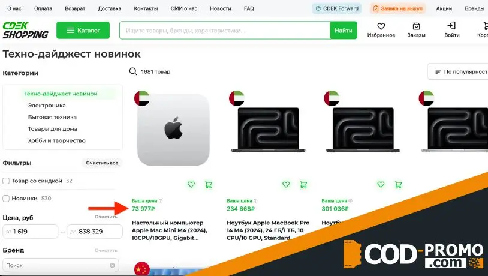Screen dimensions: 488x276
Task: Click the Найти search button
Action: [x=344, y=30]
